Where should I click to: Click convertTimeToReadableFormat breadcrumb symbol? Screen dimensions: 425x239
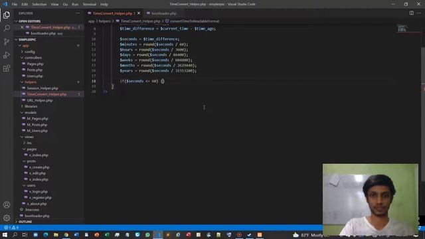tap(195, 21)
